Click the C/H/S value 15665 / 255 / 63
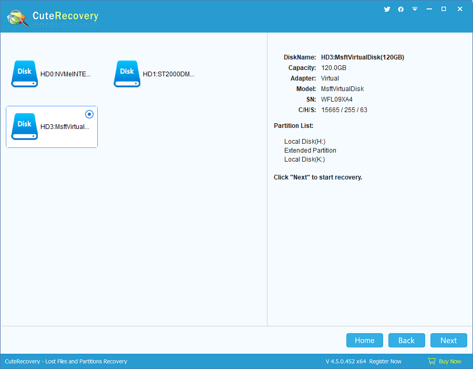This screenshot has width=473, height=369. click(344, 110)
